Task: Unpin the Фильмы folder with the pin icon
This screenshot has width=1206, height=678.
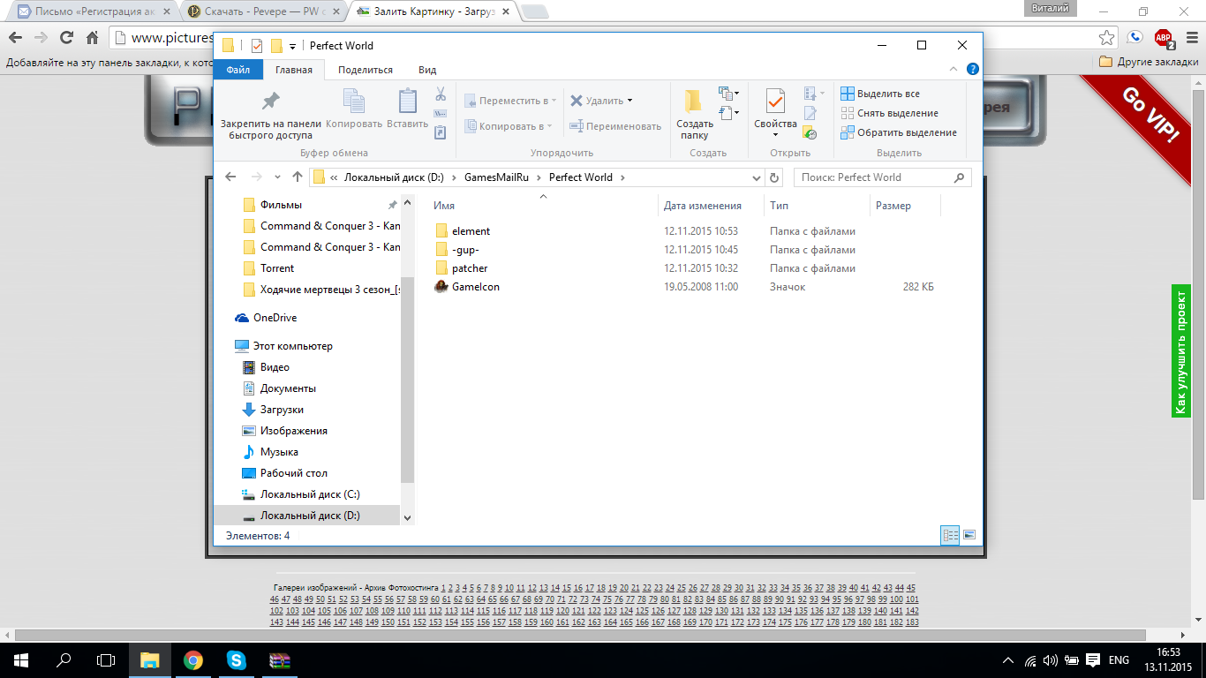Action: click(x=393, y=205)
